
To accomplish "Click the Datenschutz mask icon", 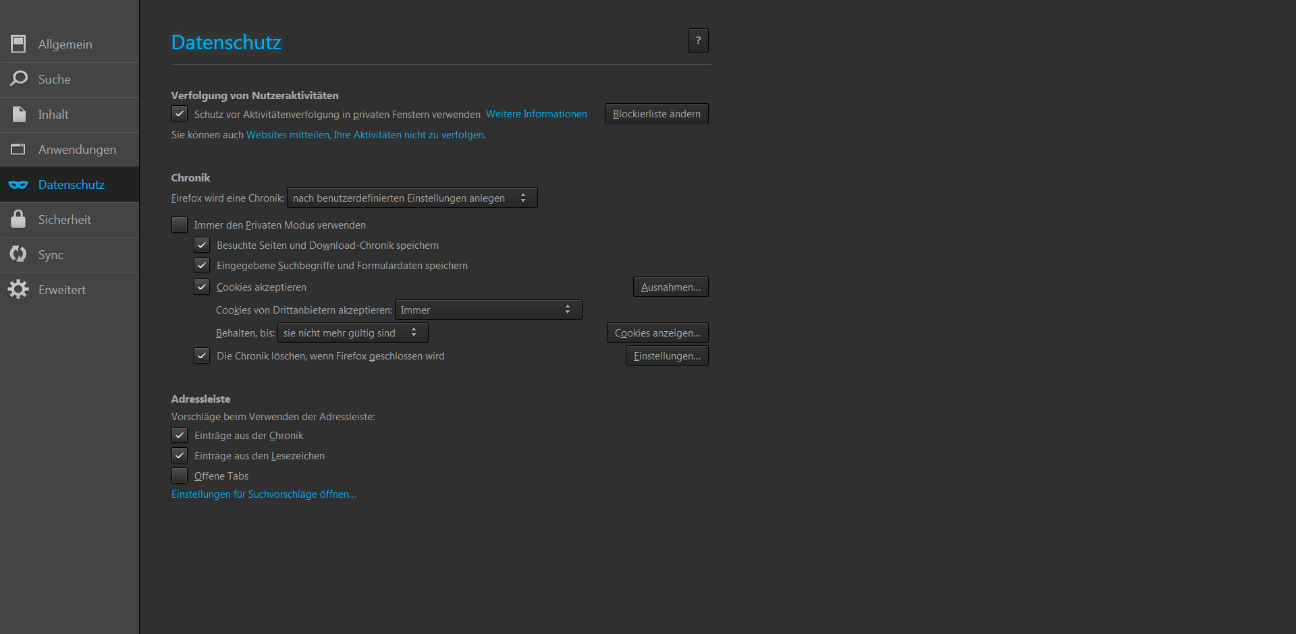I will coord(18,185).
